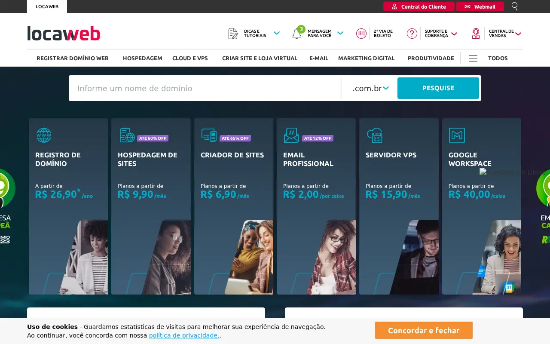Open E-mail menu item
Screen dimensions: 550x344
319,58
